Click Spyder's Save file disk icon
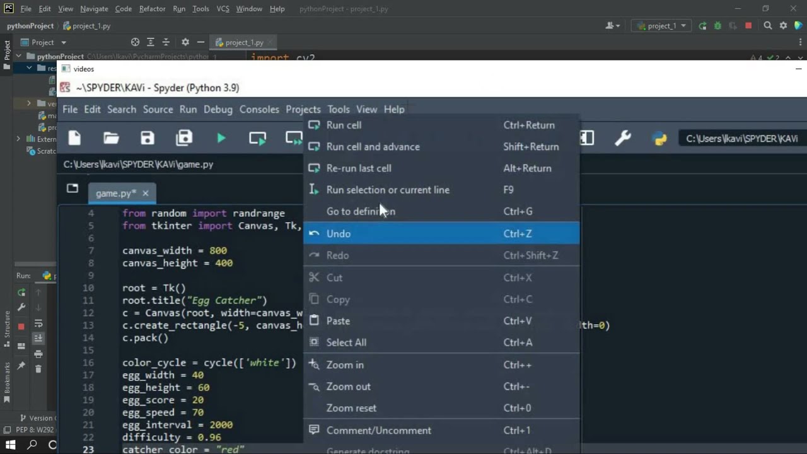The image size is (807, 454). point(148,138)
